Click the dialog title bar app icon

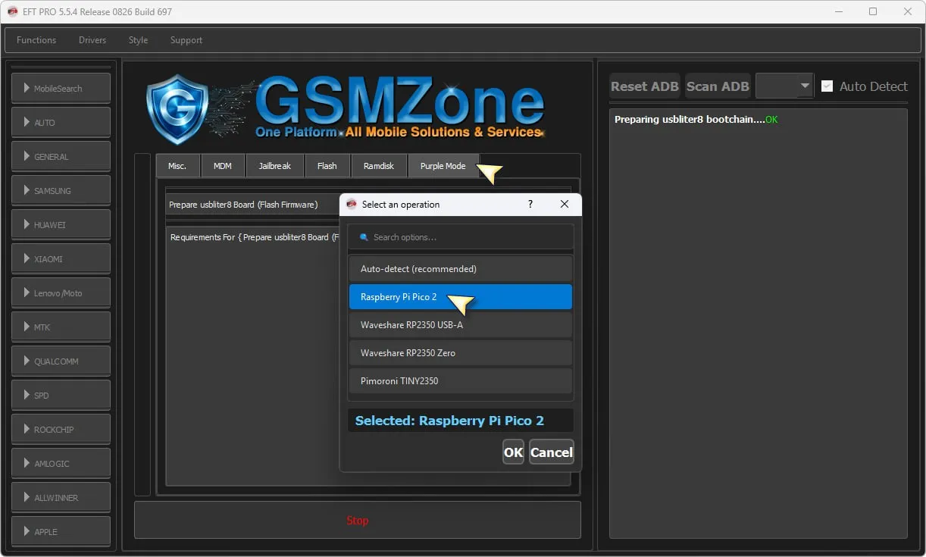click(x=351, y=205)
